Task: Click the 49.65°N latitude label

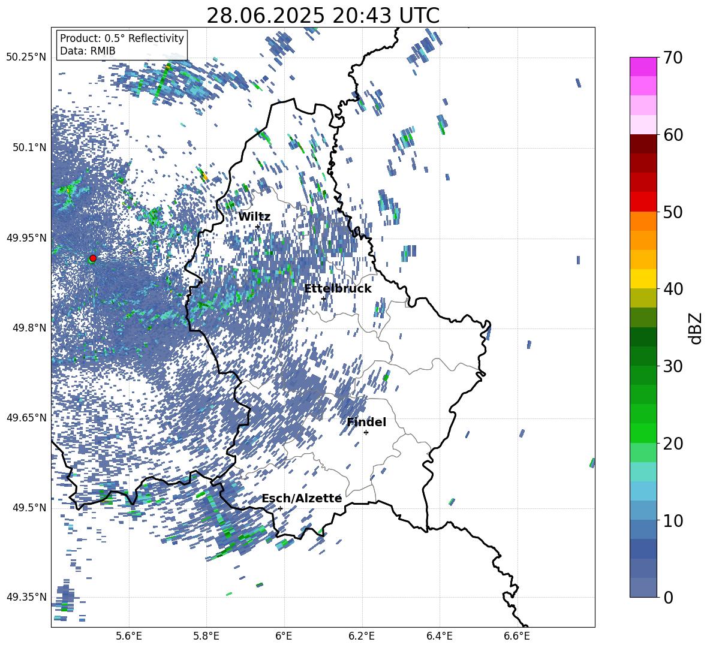Action: coord(26,417)
